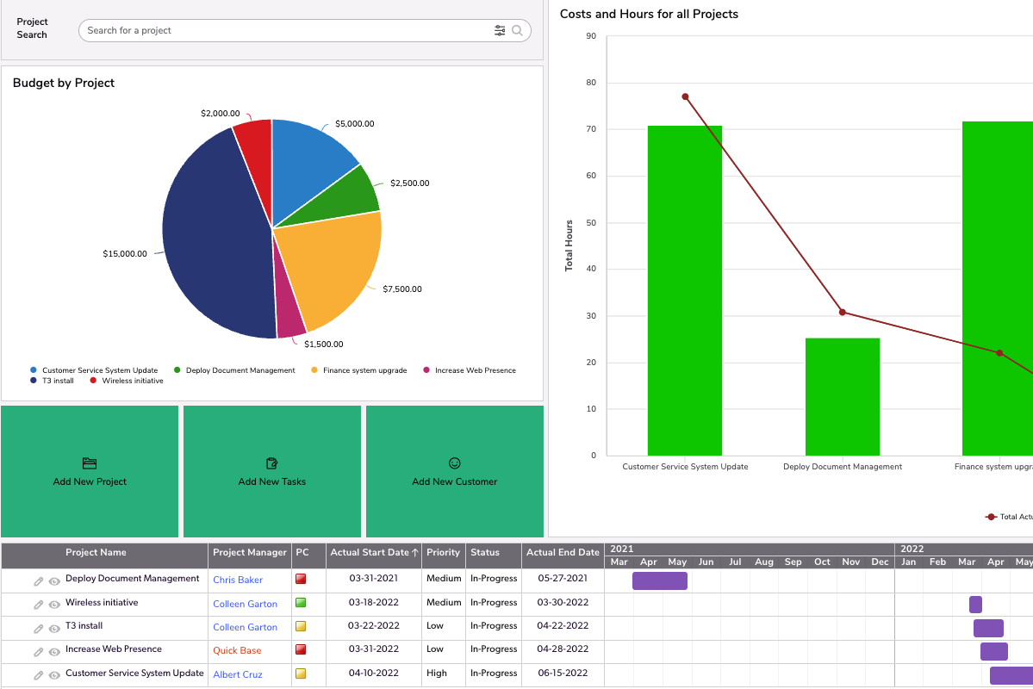Open Chris Baker project manager link
Image resolution: width=1033 pixels, height=689 pixels.
click(238, 580)
